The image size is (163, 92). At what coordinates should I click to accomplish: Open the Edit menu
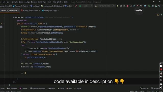click(4, 2)
